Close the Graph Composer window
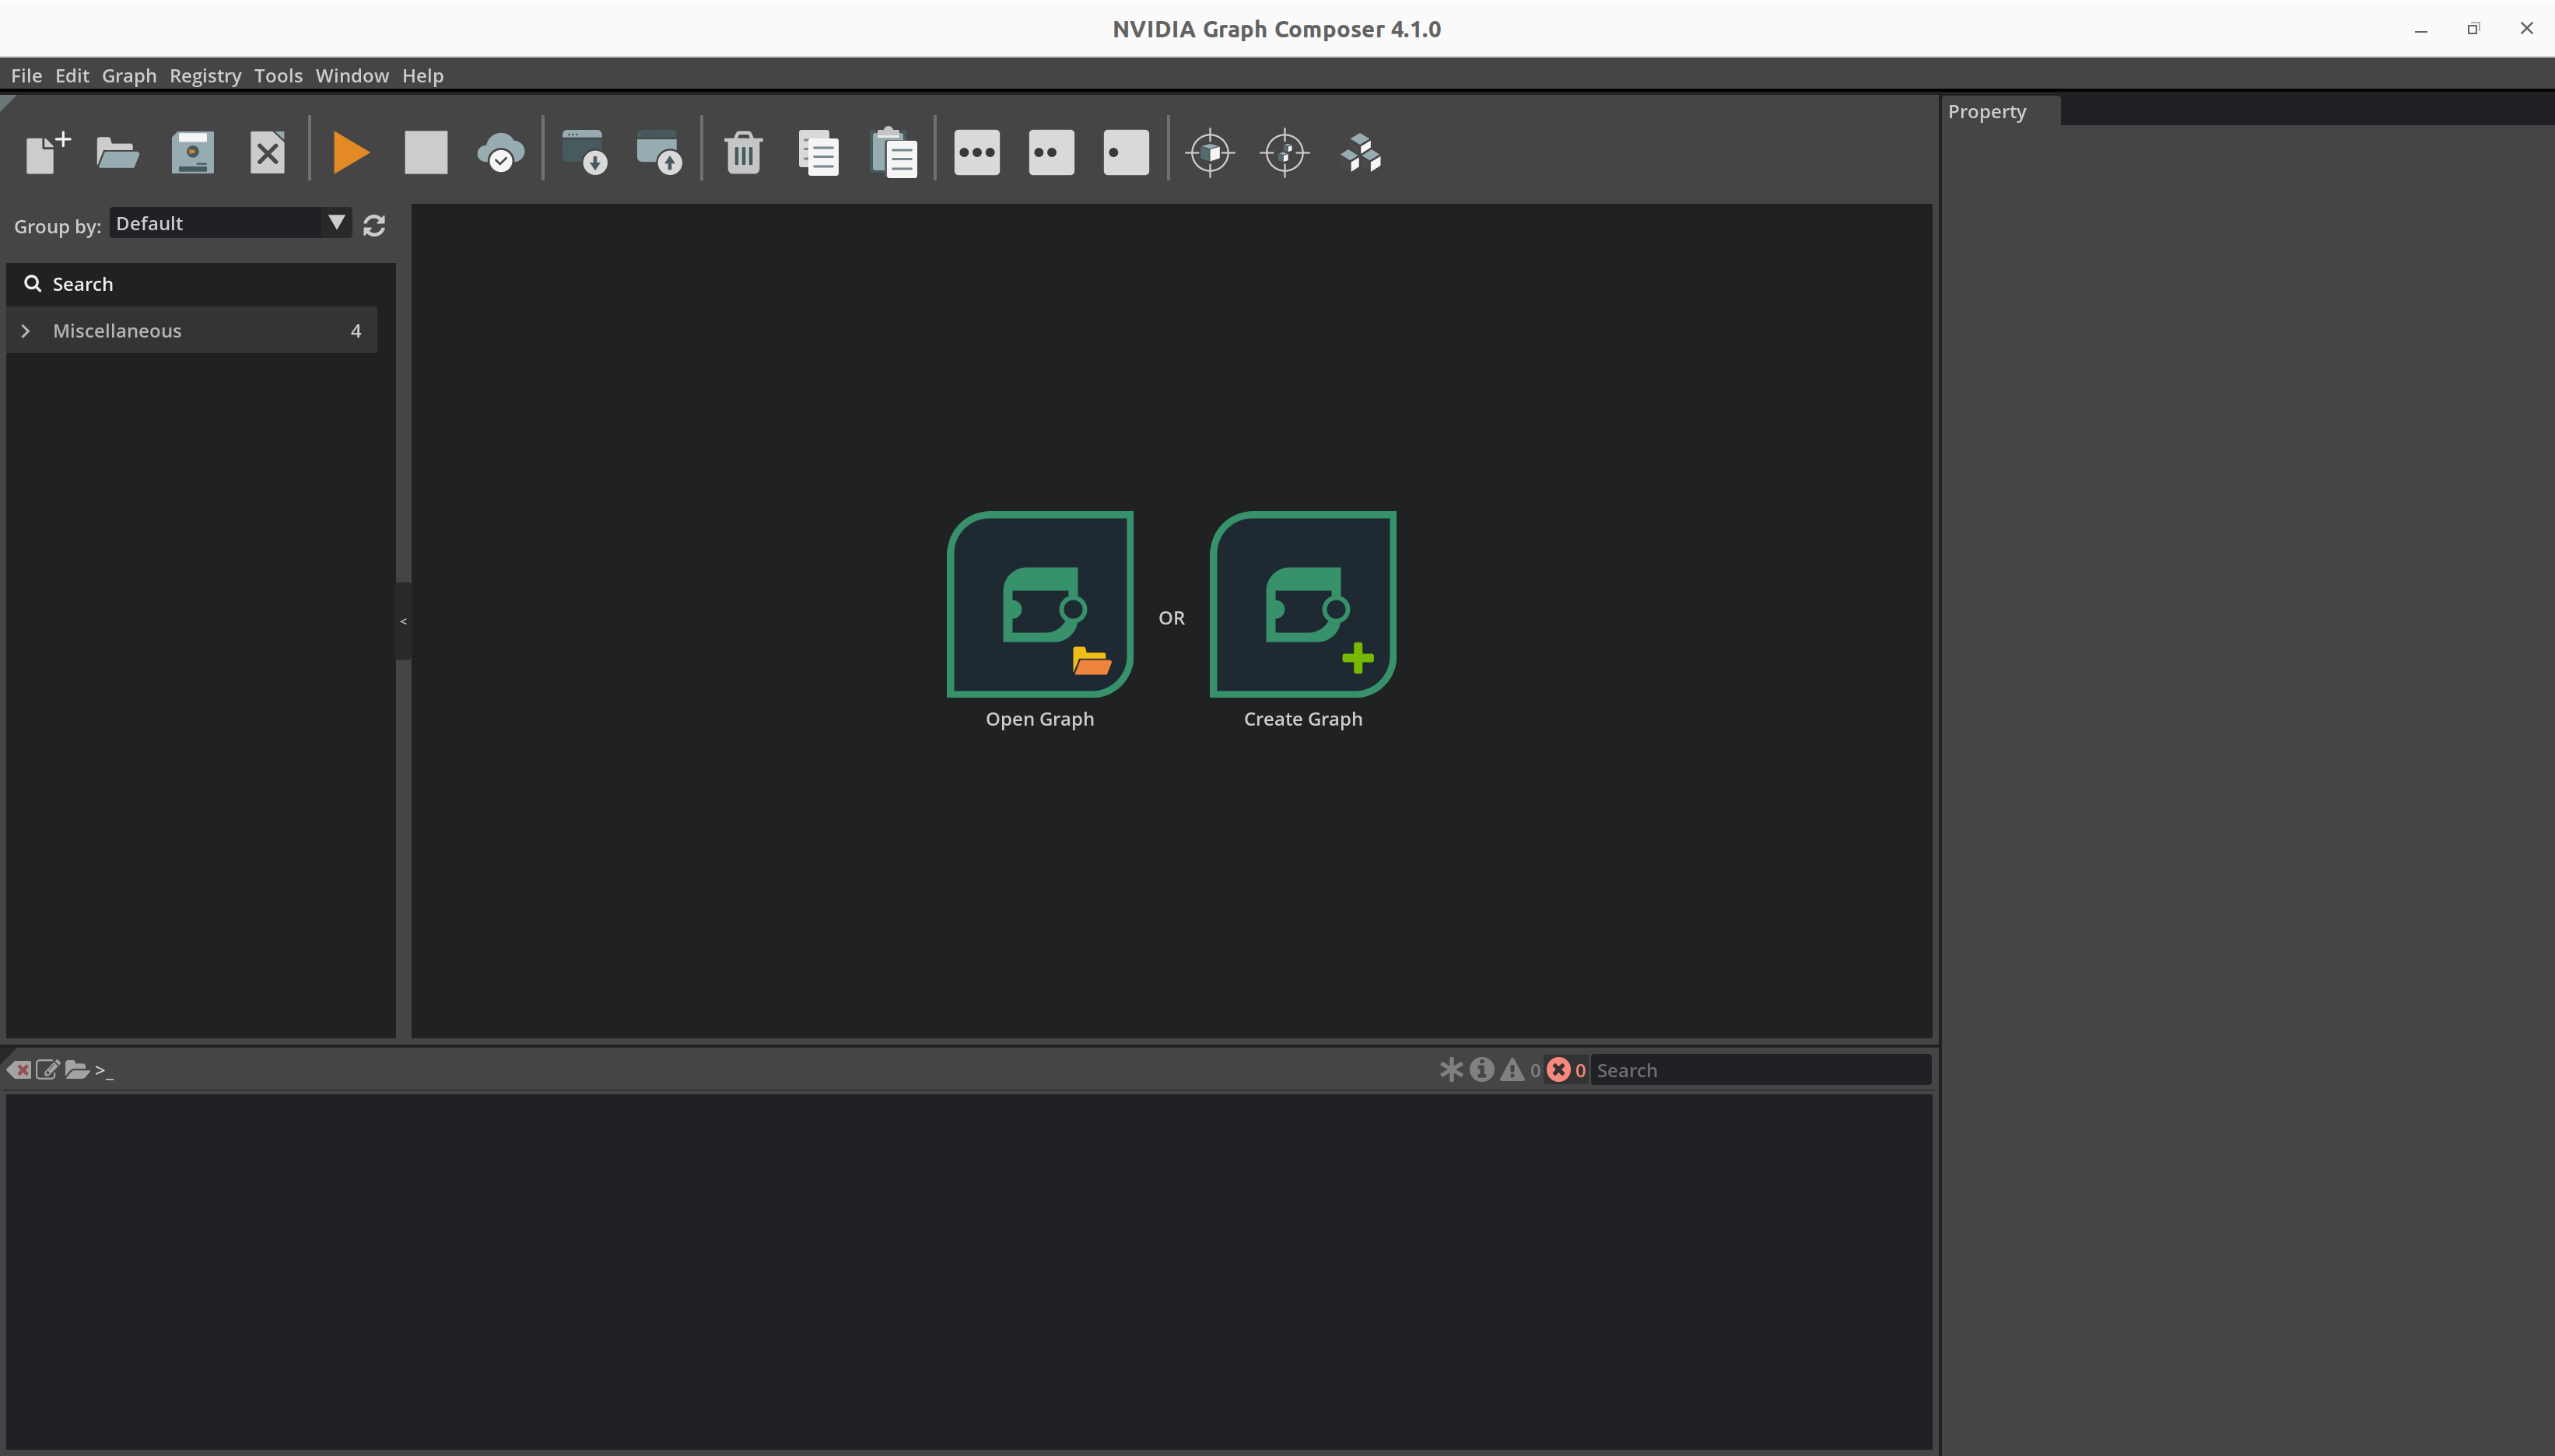 (x=2526, y=29)
